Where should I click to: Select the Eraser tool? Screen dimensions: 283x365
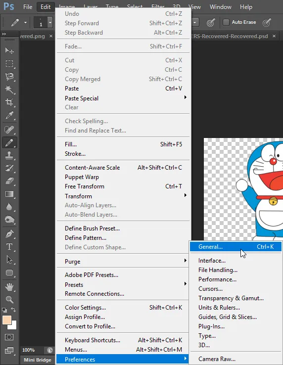pos(9,181)
